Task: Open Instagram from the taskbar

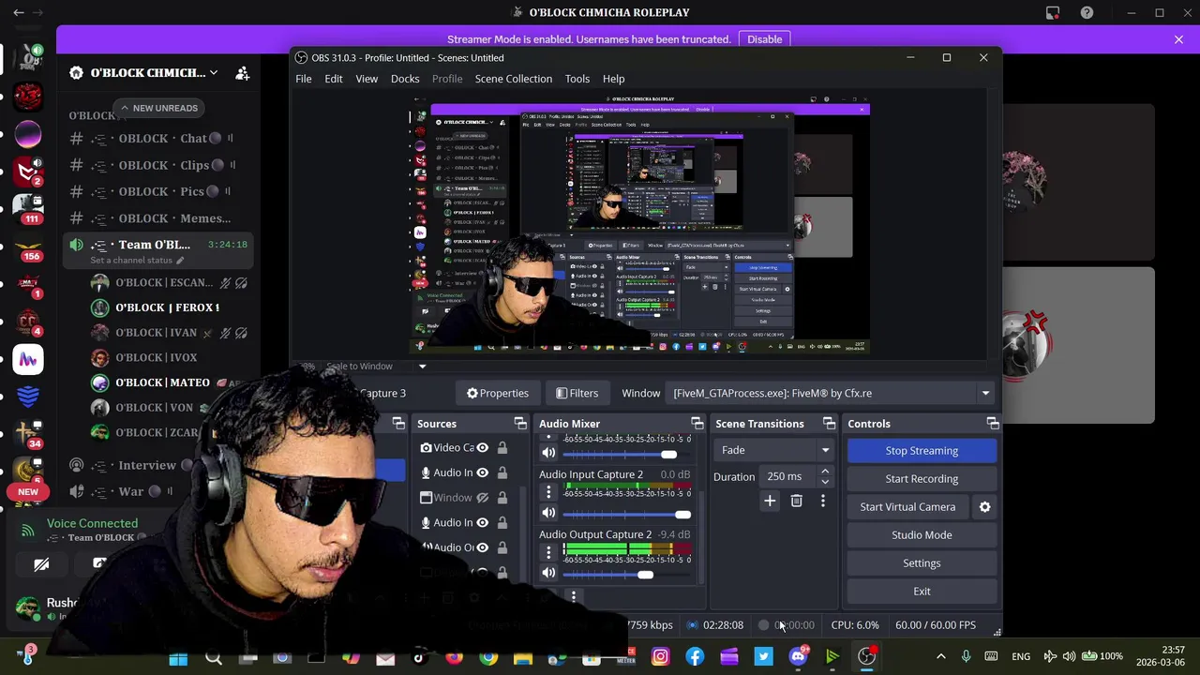Action: (x=660, y=657)
